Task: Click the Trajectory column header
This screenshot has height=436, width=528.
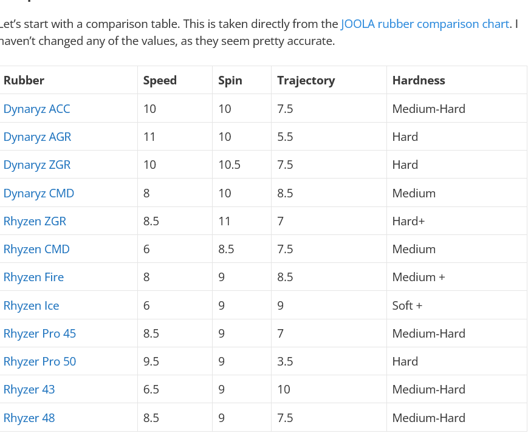Action: coord(306,80)
